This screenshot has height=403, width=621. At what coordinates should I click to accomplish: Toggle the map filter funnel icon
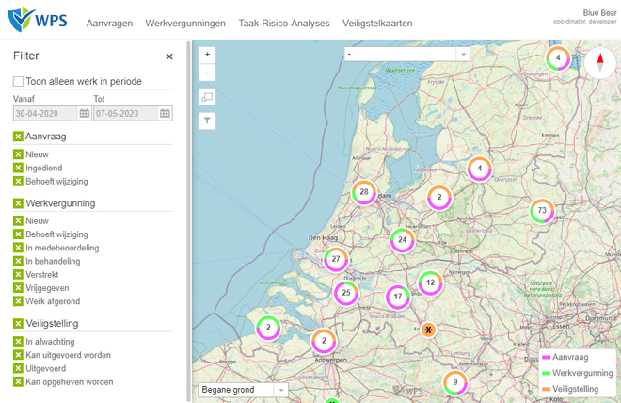207,121
